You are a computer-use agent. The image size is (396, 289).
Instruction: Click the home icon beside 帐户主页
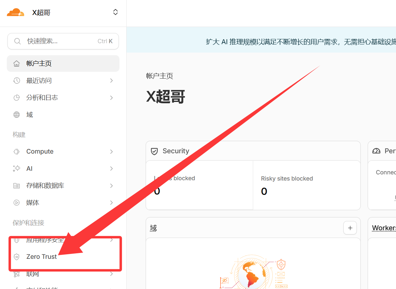point(17,64)
